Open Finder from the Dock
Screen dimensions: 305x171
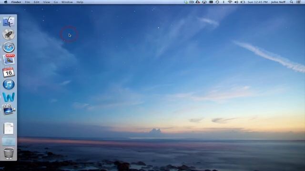[9, 21]
